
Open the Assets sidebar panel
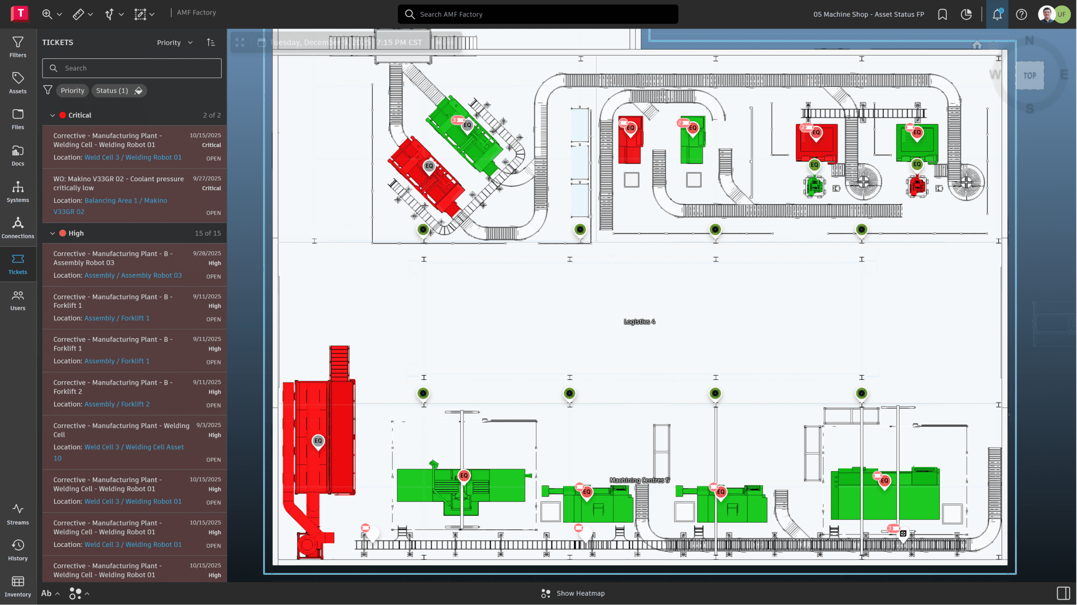18,83
